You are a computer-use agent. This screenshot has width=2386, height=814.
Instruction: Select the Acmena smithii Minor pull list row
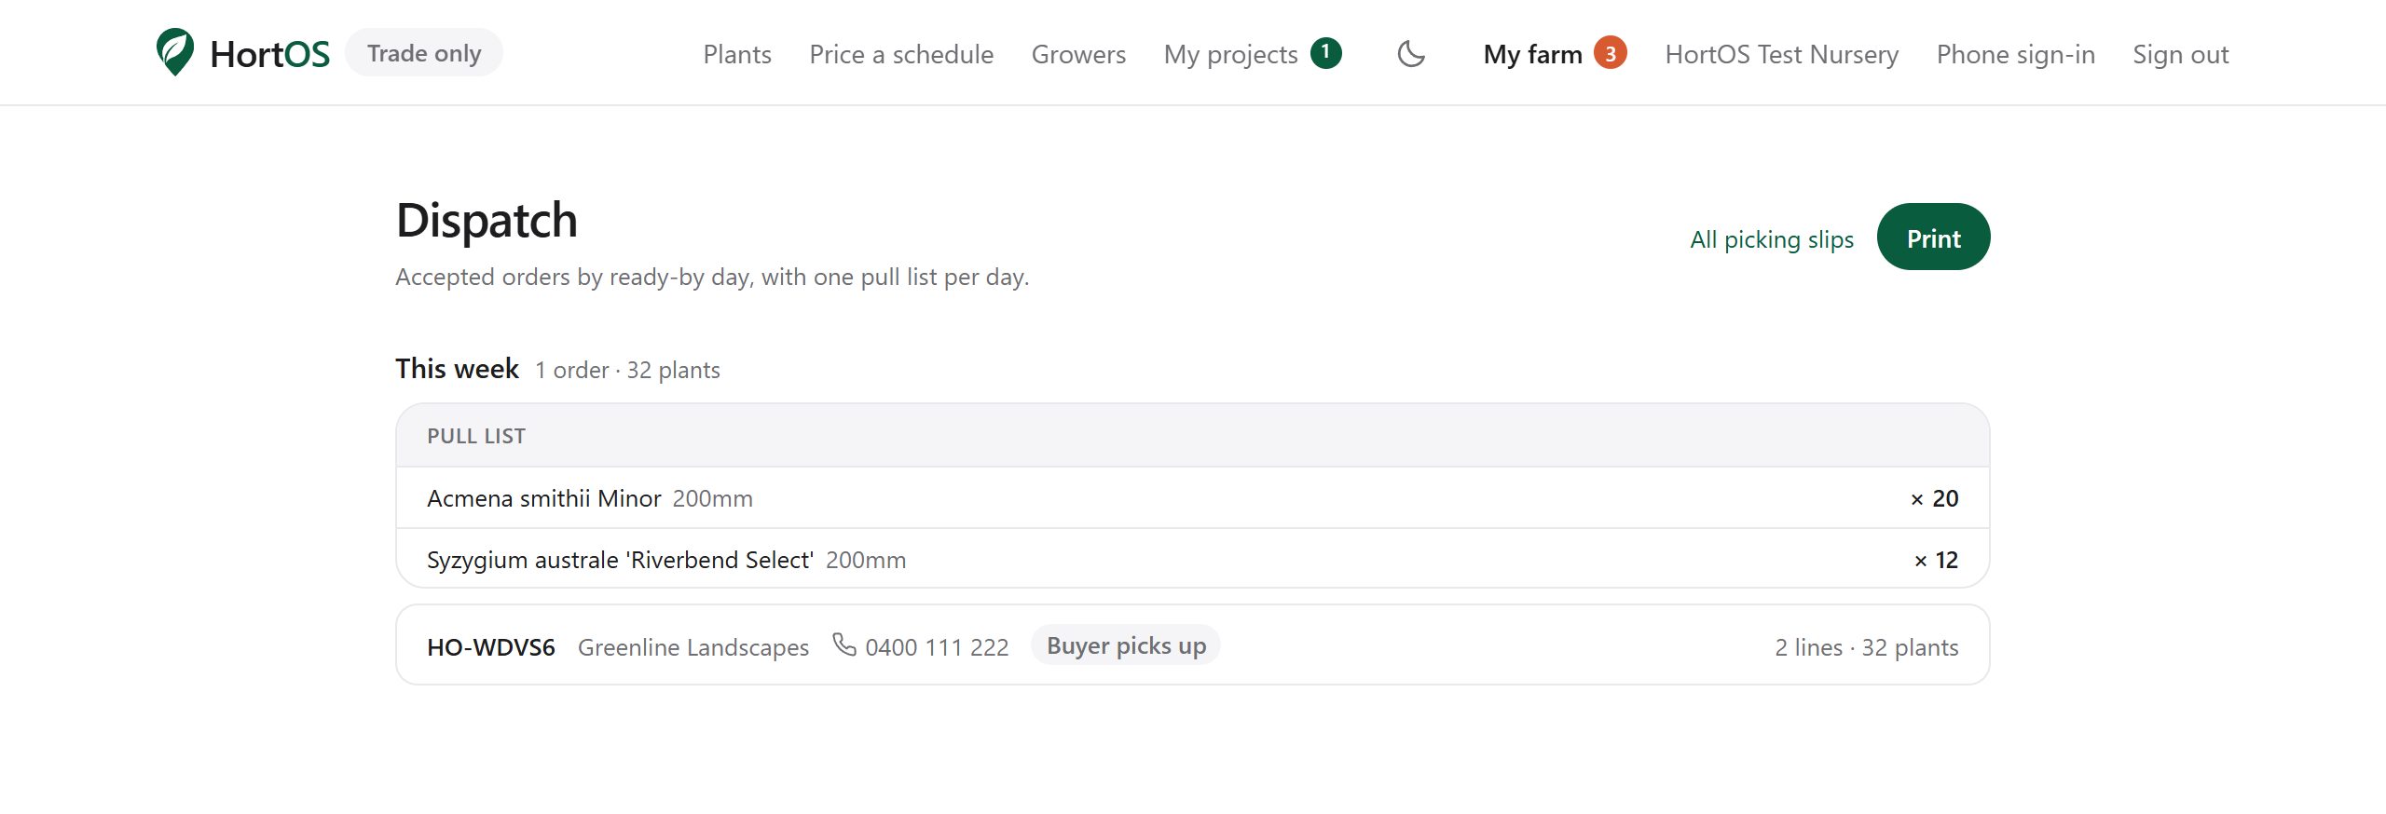(1192, 497)
